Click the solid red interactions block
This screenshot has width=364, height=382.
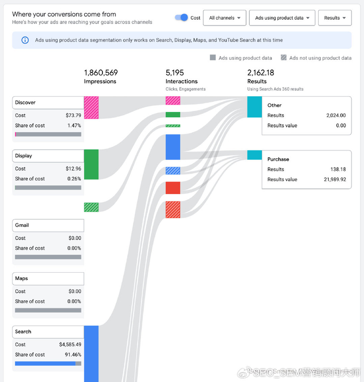pos(173,187)
